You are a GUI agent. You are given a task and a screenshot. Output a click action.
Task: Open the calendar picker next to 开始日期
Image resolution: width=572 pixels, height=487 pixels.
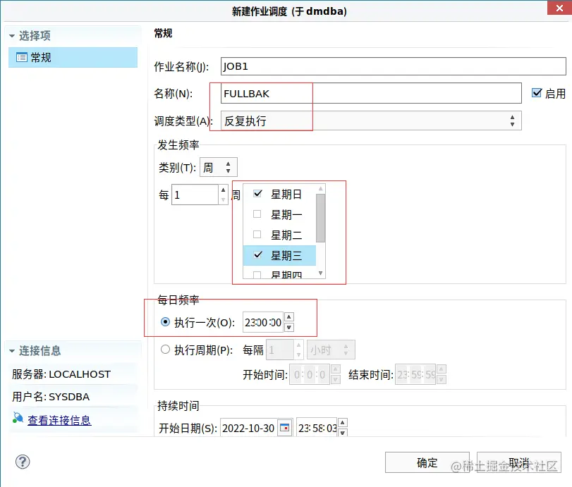(284, 428)
